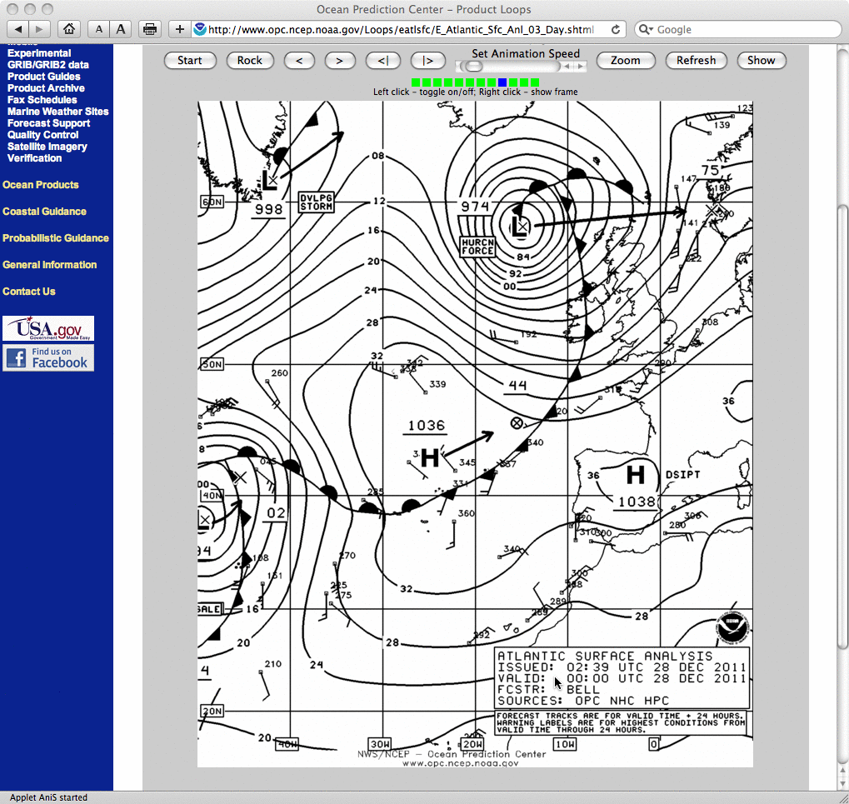The width and height of the screenshot is (849, 804).
Task: Open the Verification link
Action: (x=35, y=158)
